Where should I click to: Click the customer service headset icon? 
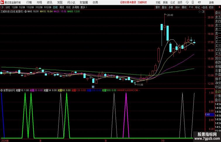click(187, 2)
